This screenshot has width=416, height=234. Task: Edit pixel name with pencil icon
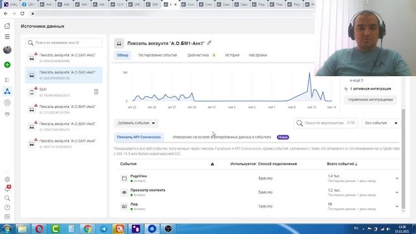point(209,43)
